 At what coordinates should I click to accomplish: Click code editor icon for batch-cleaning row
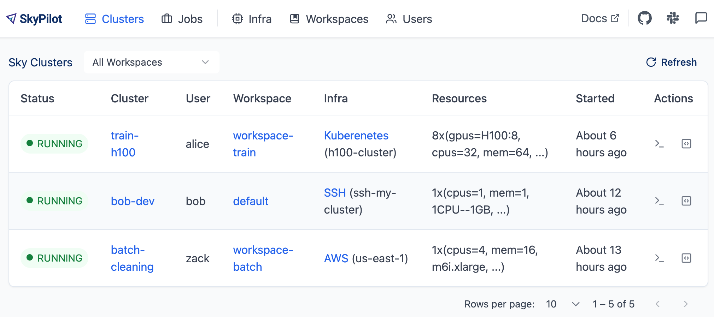pos(686,258)
